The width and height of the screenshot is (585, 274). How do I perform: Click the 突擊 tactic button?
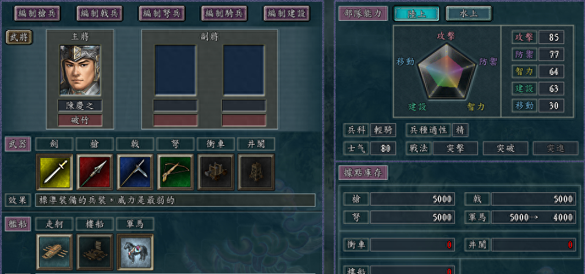pos(455,148)
